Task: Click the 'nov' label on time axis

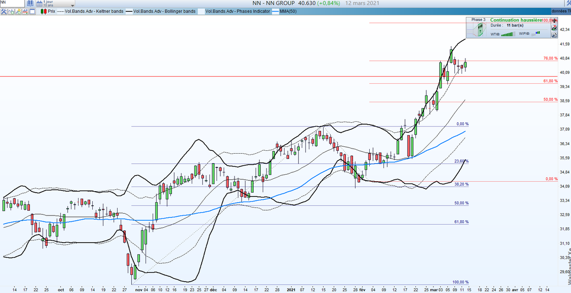Action: pyautogui.click(x=138, y=289)
